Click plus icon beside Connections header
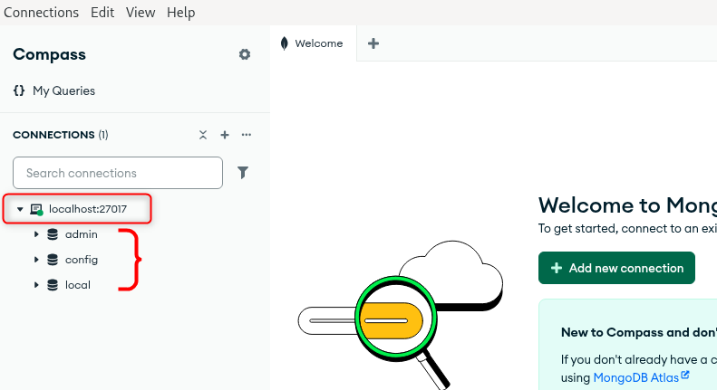 click(x=225, y=135)
